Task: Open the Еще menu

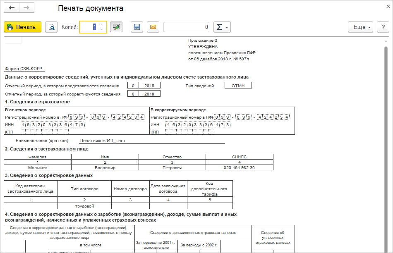Action: tap(360, 27)
